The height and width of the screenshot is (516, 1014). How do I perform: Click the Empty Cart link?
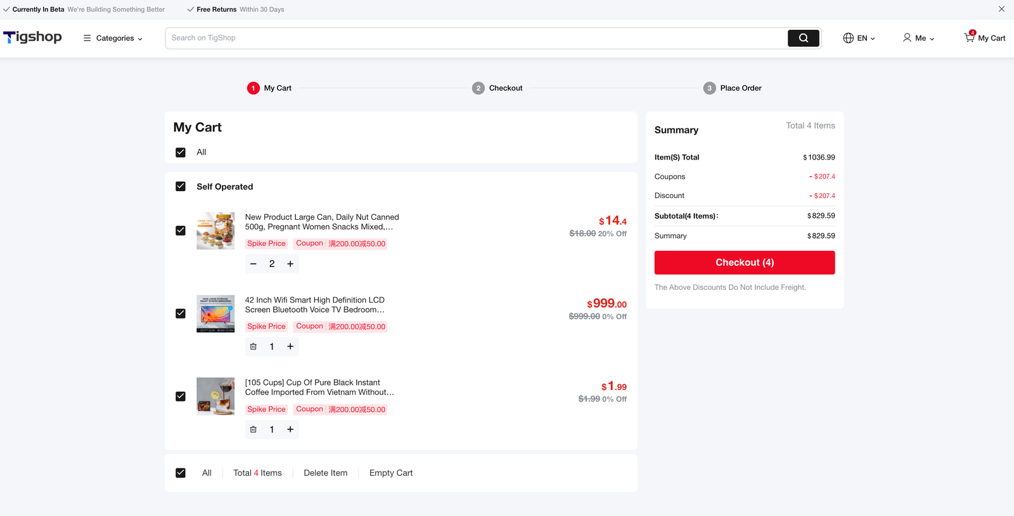point(391,473)
